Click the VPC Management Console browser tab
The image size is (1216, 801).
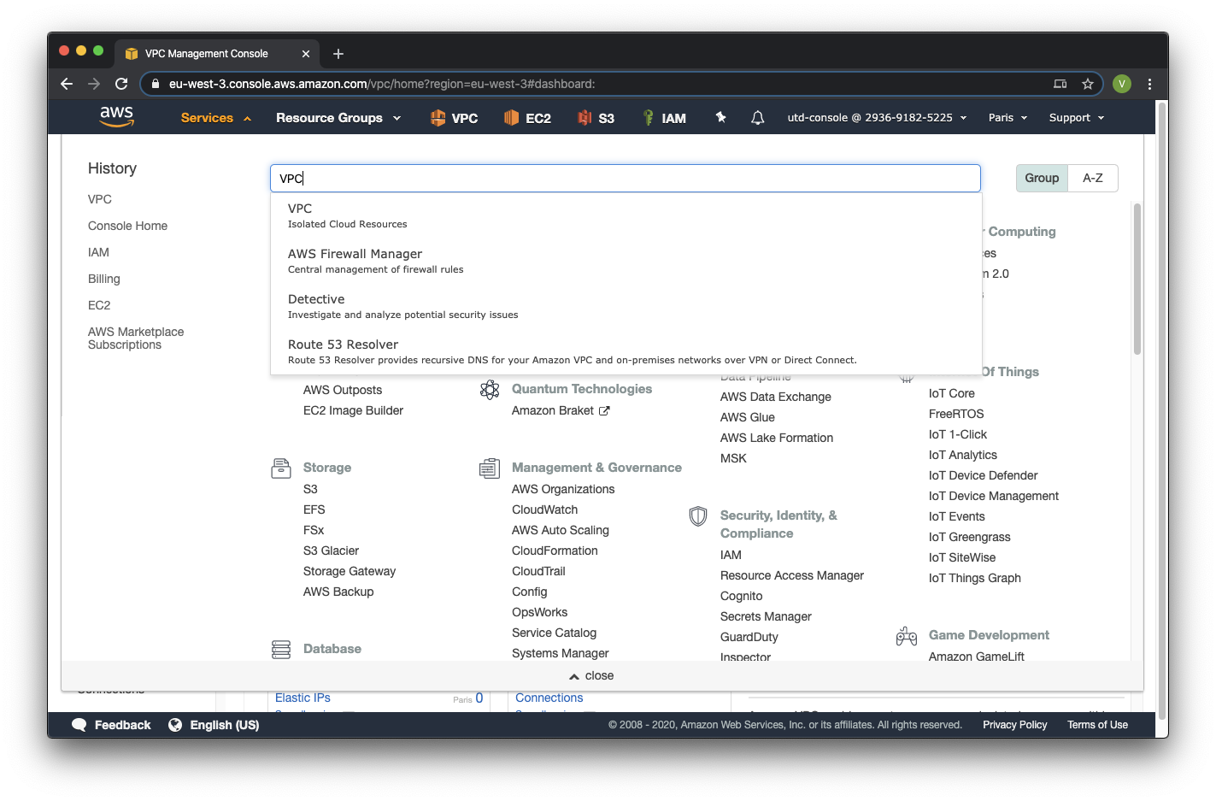[216, 54]
